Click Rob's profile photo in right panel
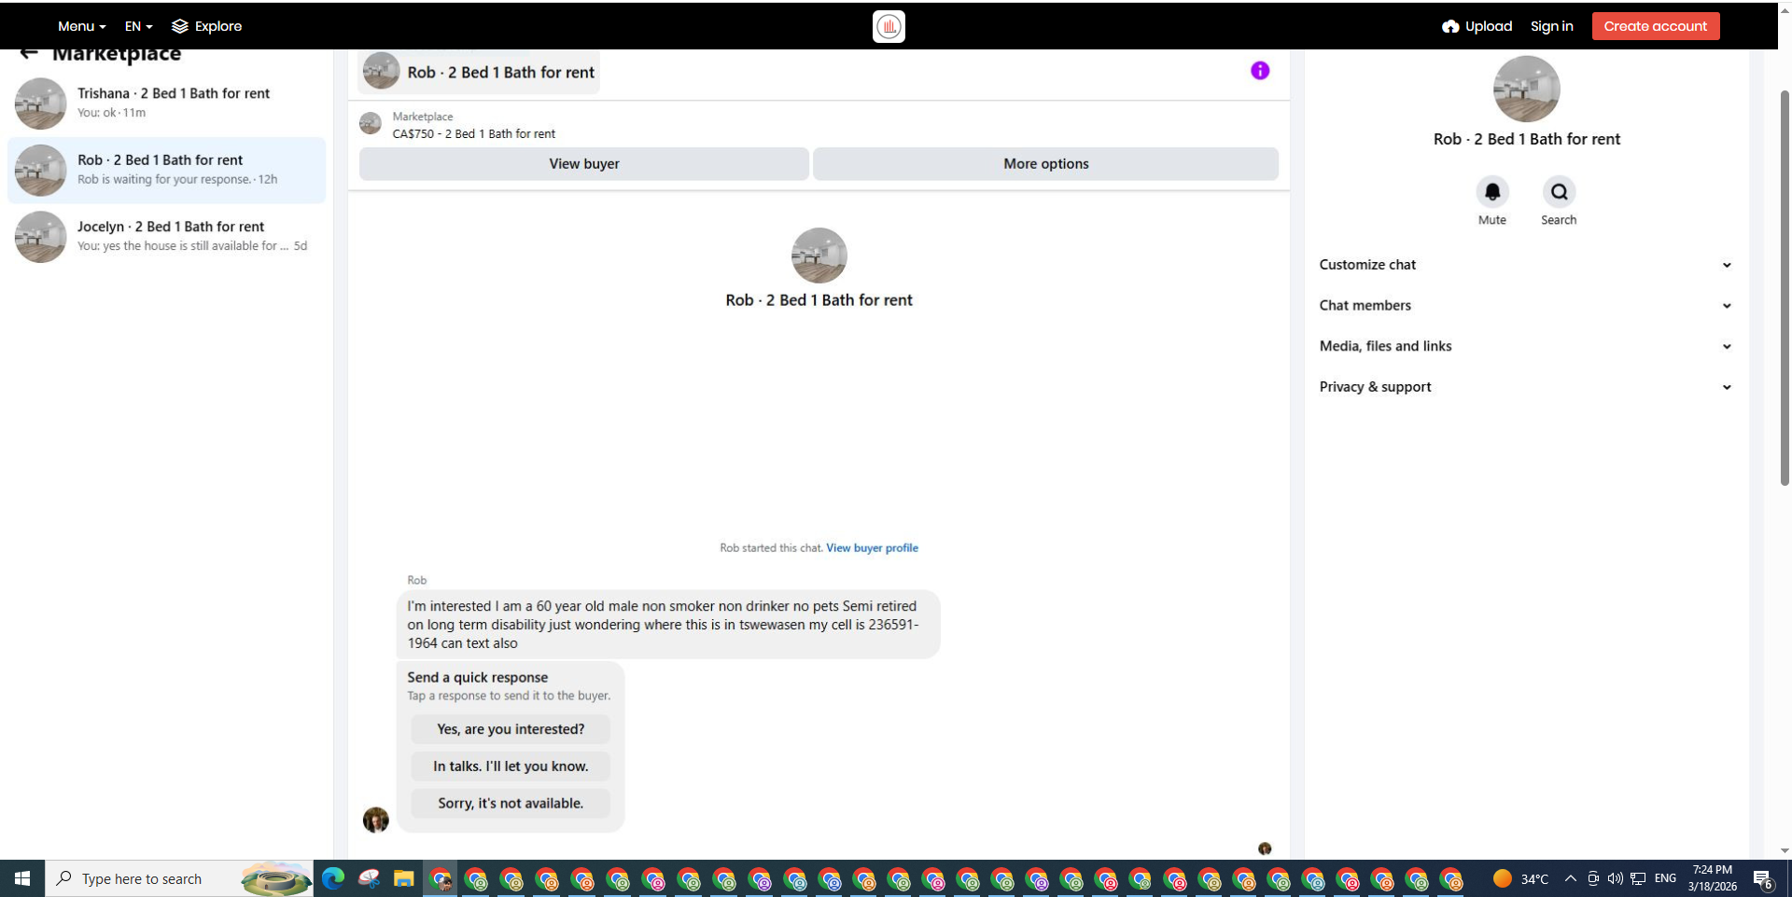 1527,90
